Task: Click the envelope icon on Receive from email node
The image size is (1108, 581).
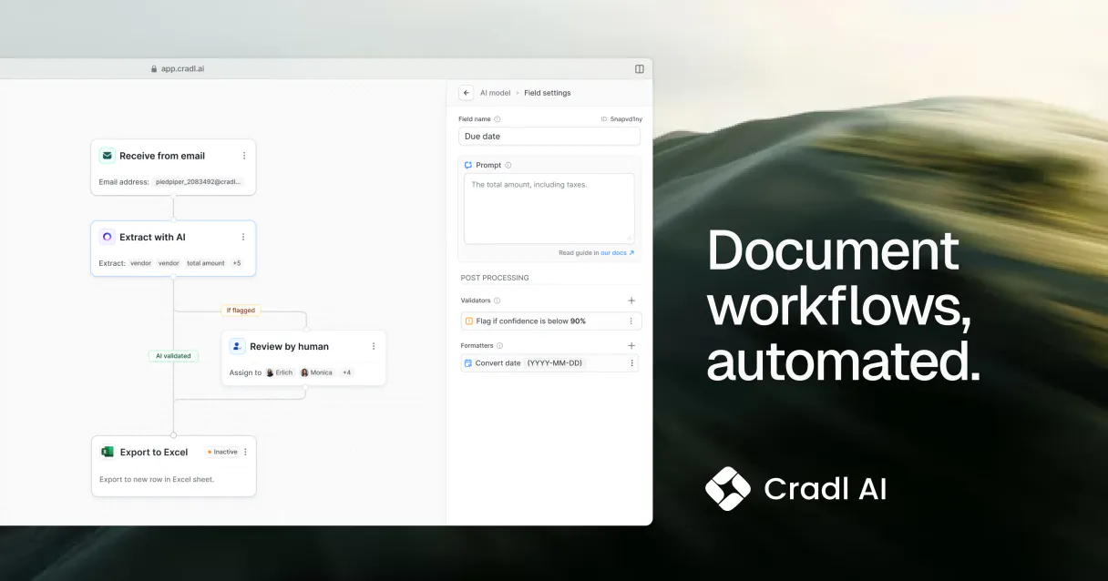Action: pyautogui.click(x=105, y=155)
